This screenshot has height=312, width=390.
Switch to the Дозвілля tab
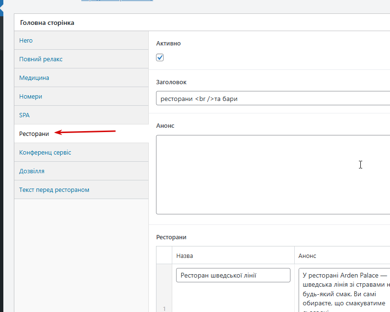pyautogui.click(x=81, y=171)
